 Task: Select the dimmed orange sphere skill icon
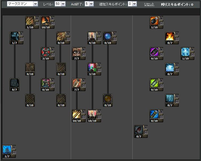(108, 98)
